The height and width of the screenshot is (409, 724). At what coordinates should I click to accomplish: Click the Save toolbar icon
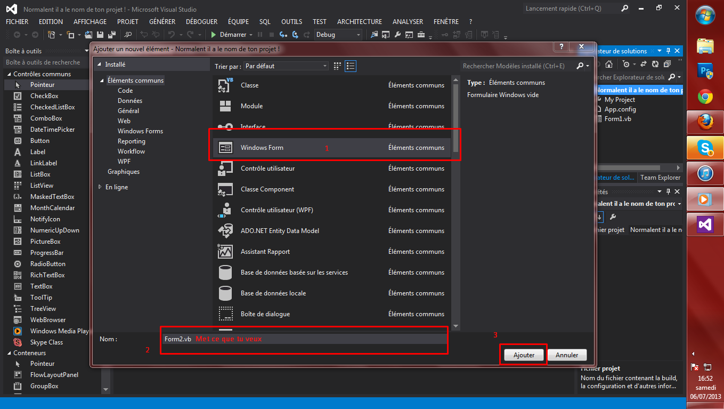pos(100,35)
